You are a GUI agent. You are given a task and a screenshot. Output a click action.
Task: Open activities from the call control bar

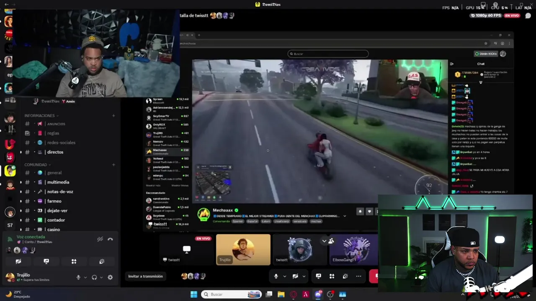pyautogui.click(x=332, y=276)
